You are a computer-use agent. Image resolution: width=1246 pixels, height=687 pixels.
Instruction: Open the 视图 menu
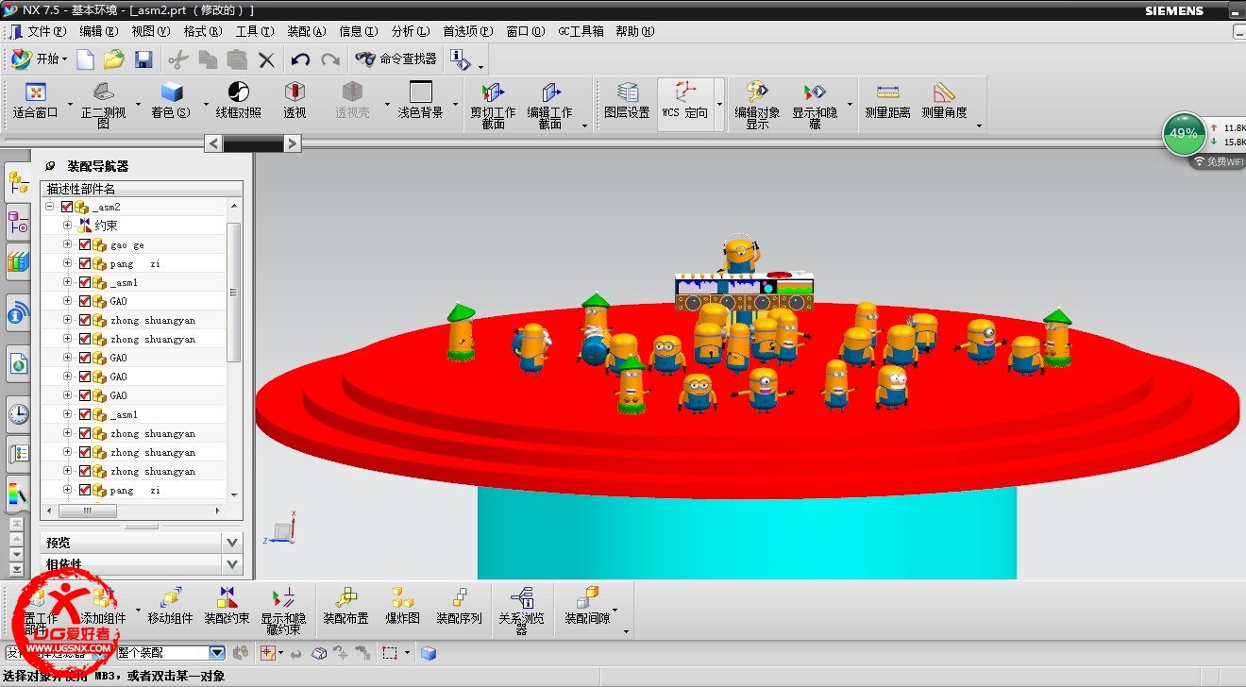point(151,31)
